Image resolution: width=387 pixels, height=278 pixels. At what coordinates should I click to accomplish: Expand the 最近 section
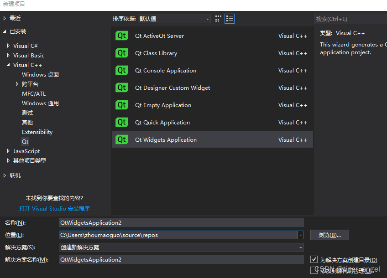(5, 18)
